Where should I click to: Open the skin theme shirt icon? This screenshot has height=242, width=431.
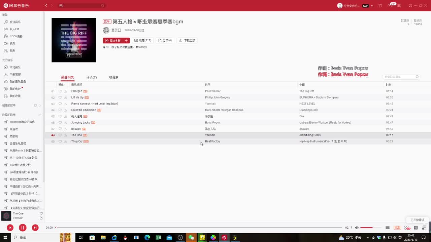point(380,6)
